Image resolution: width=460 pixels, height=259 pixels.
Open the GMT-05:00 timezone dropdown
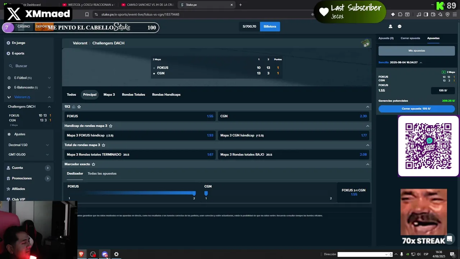29,155
